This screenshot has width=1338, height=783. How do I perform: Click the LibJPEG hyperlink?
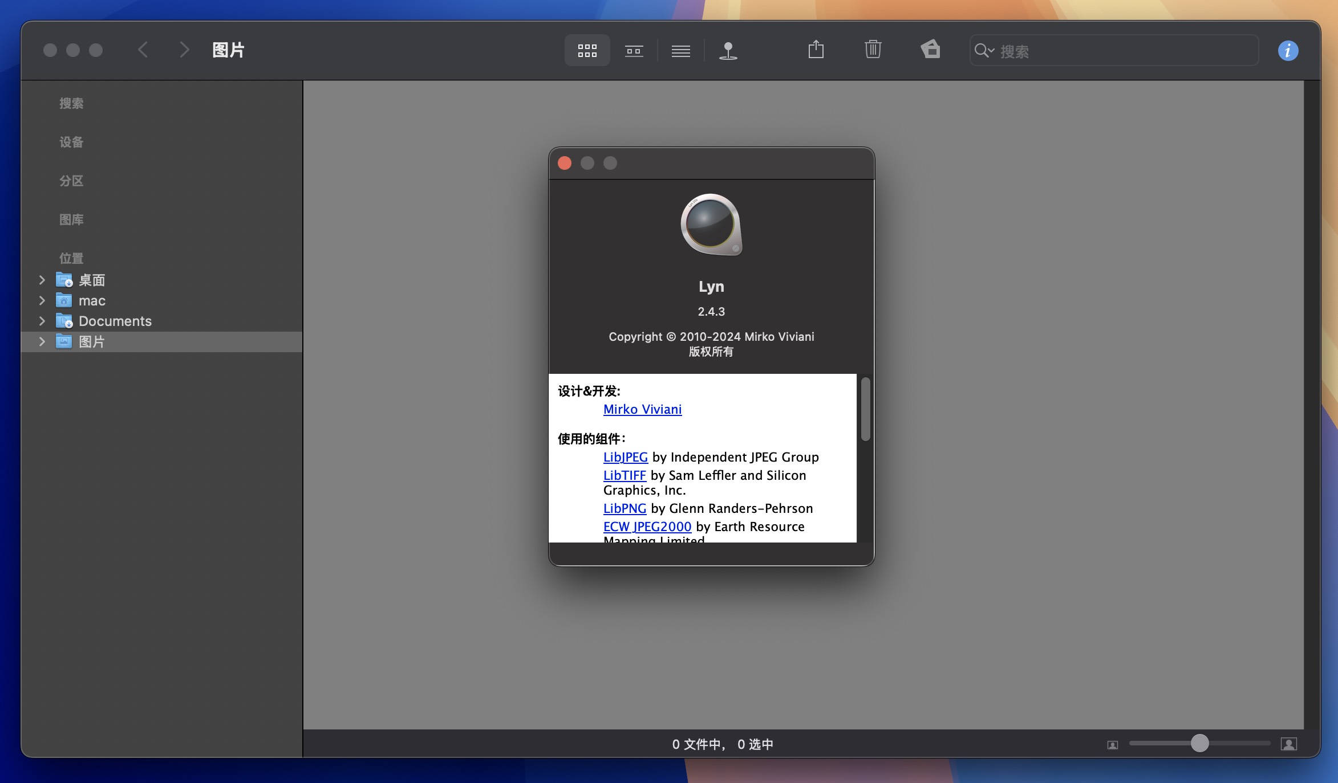tap(625, 457)
